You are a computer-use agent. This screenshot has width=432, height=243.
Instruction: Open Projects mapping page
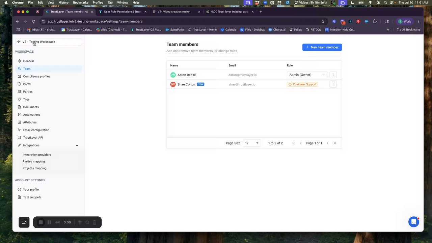34,168
